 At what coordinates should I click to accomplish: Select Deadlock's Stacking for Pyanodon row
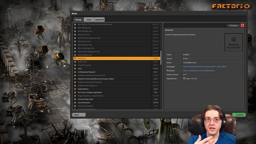coord(116,82)
